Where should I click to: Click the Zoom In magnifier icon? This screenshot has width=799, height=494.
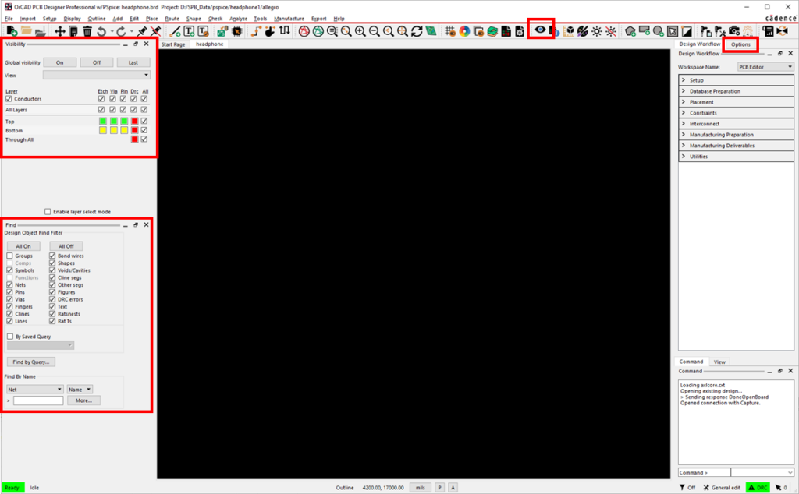360,31
